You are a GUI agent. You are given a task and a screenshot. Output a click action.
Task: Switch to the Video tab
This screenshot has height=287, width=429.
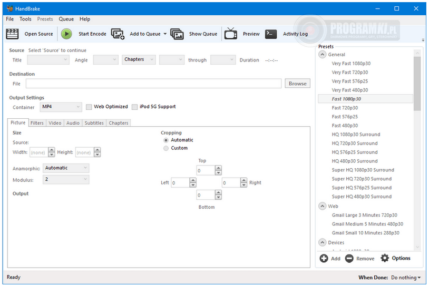(55, 123)
